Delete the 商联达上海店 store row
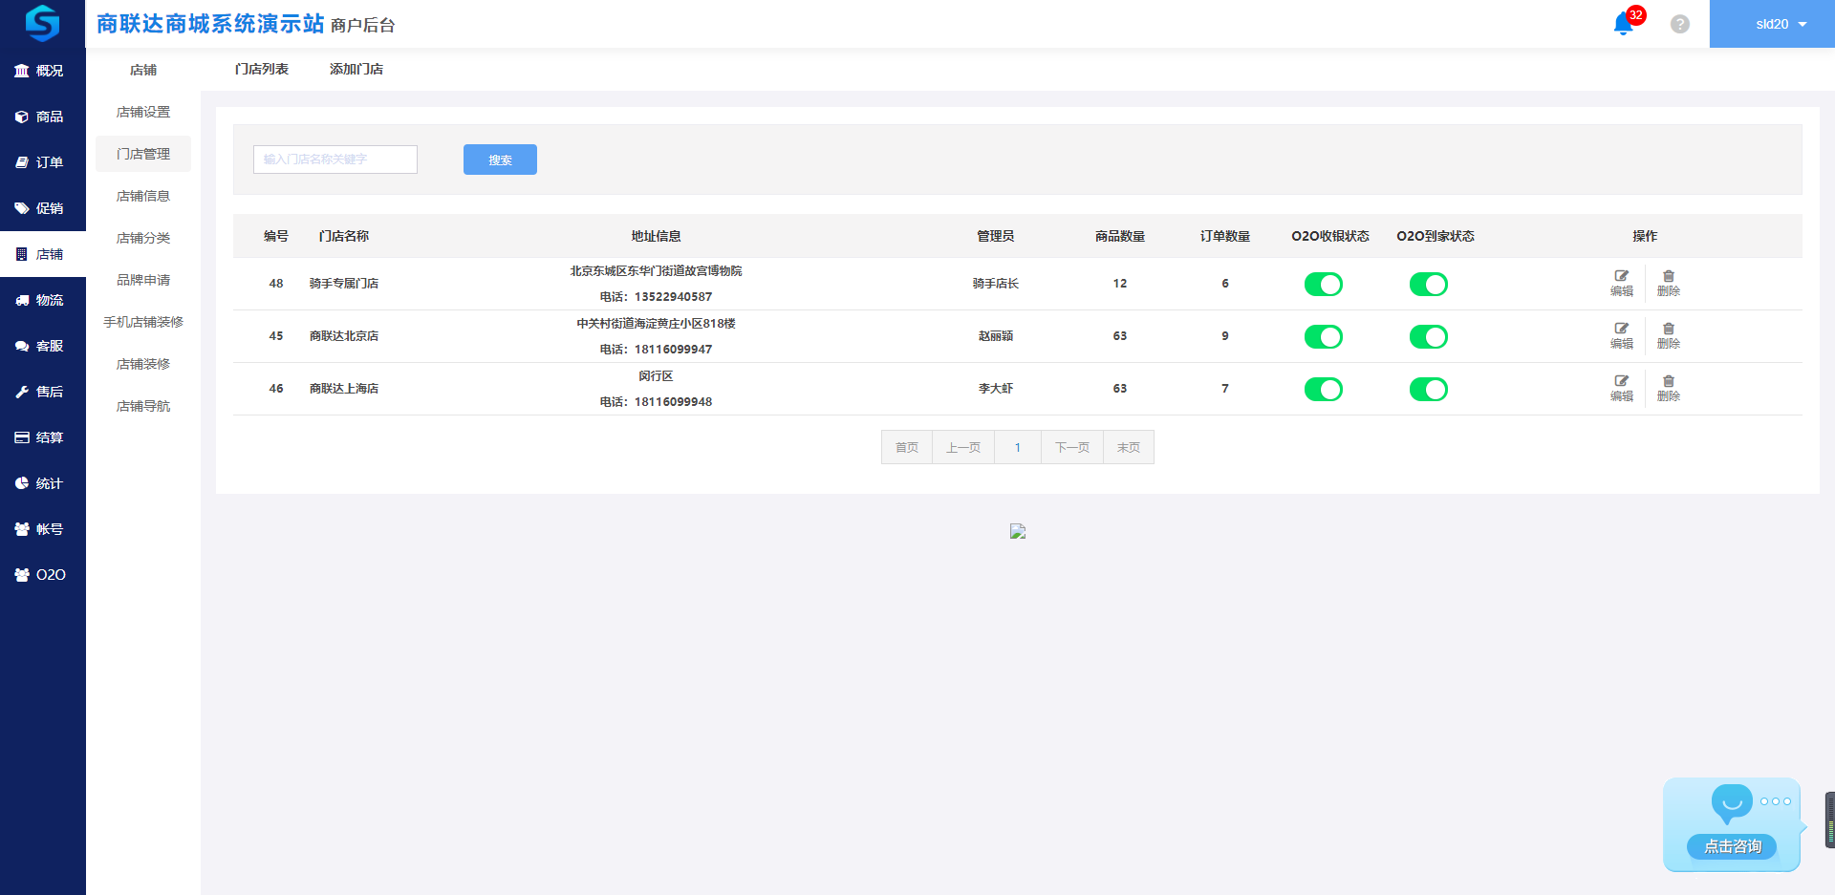The height and width of the screenshot is (895, 1835). pos(1668,388)
